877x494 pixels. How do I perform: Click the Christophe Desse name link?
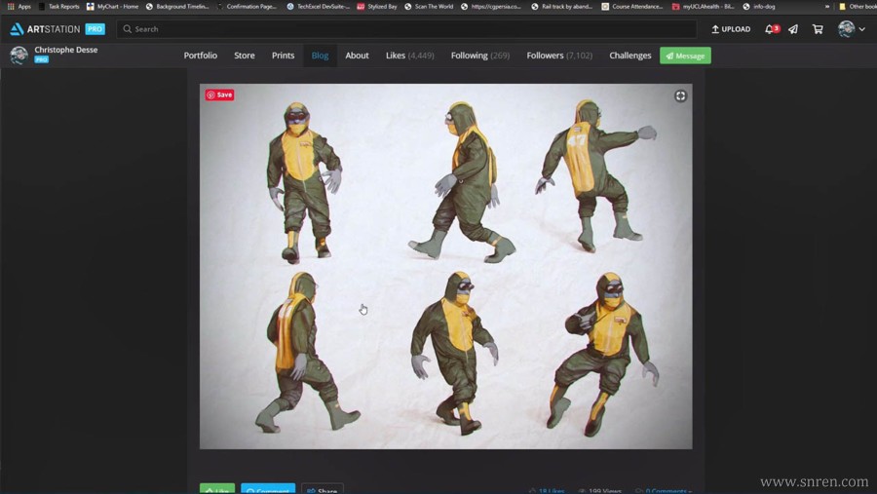(x=66, y=50)
